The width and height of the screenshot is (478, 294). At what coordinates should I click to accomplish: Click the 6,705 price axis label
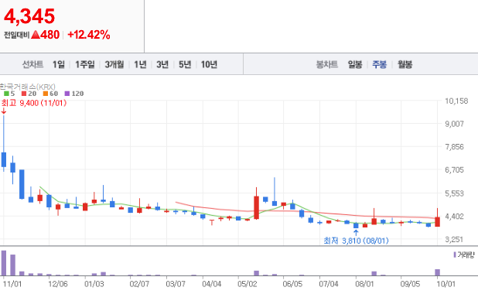pyautogui.click(x=455, y=170)
